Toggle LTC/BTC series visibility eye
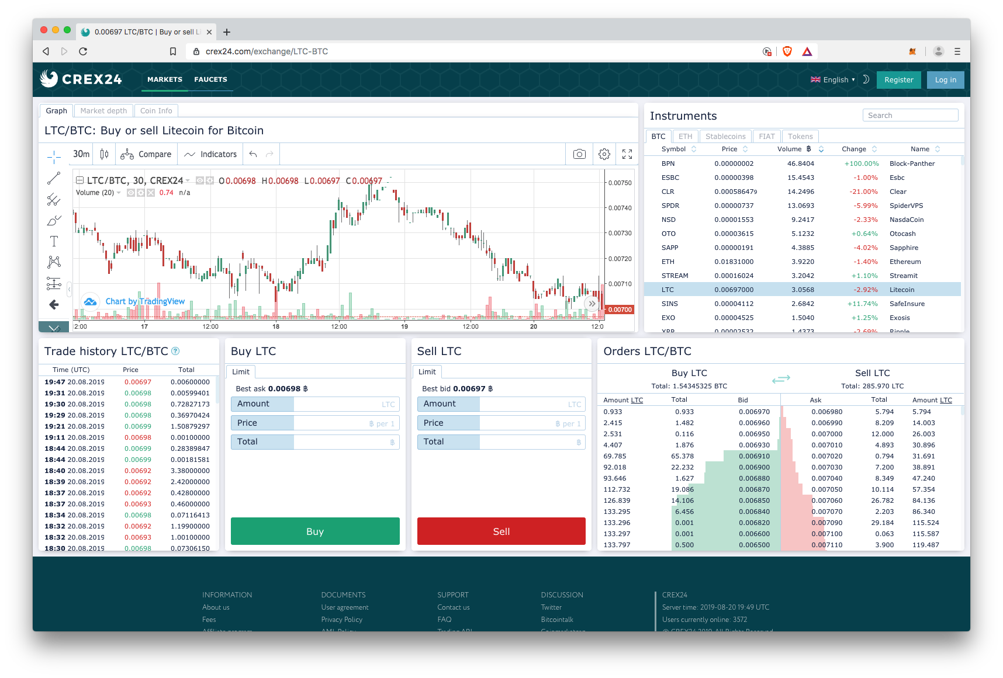 200,180
